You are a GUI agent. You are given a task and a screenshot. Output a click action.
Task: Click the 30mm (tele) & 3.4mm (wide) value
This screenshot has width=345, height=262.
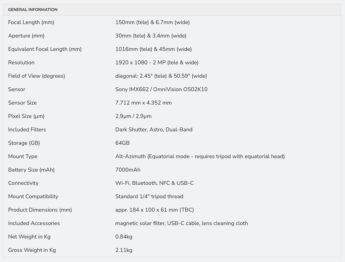point(151,36)
